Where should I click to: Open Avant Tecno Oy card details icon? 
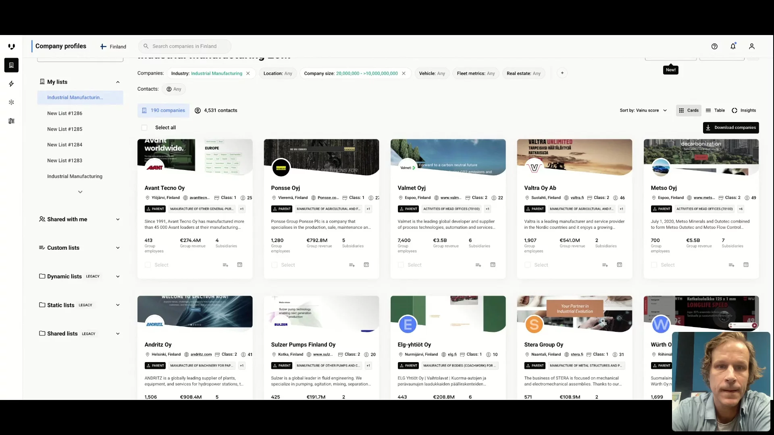pos(239,265)
